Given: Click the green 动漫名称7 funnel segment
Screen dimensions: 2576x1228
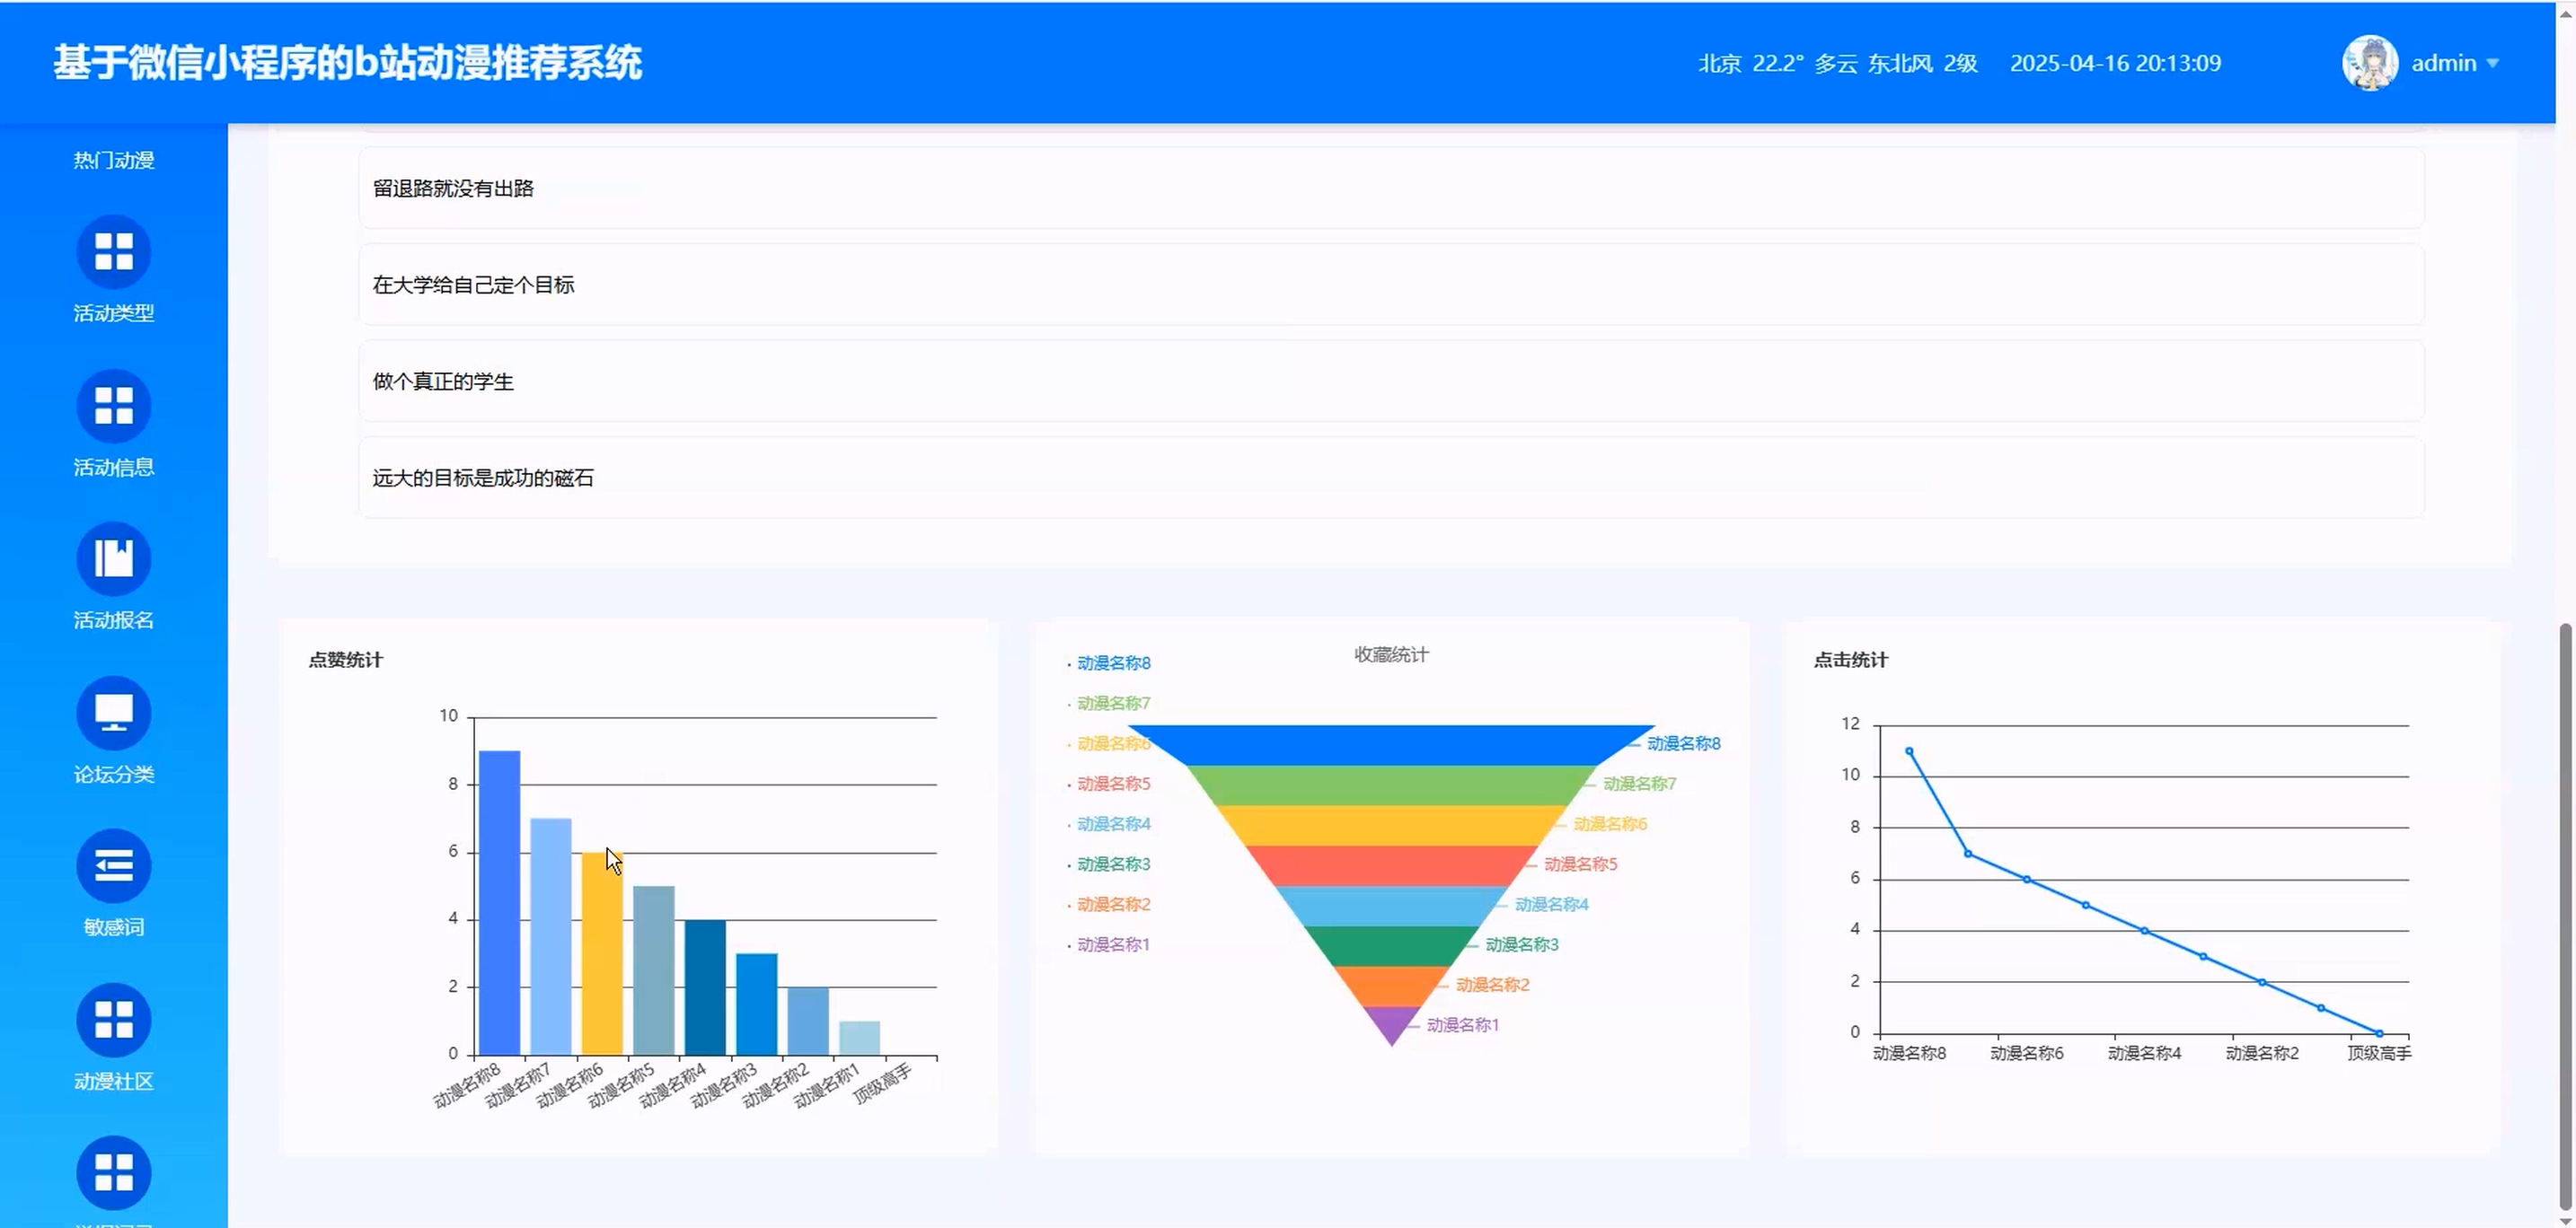Looking at the screenshot, I should click(x=1390, y=785).
